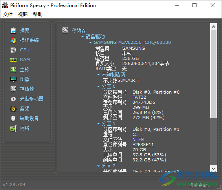The height and width of the screenshot is (190, 222).
Task: Collapse the 硬盘驱动 tree node
Action: pos(83,37)
